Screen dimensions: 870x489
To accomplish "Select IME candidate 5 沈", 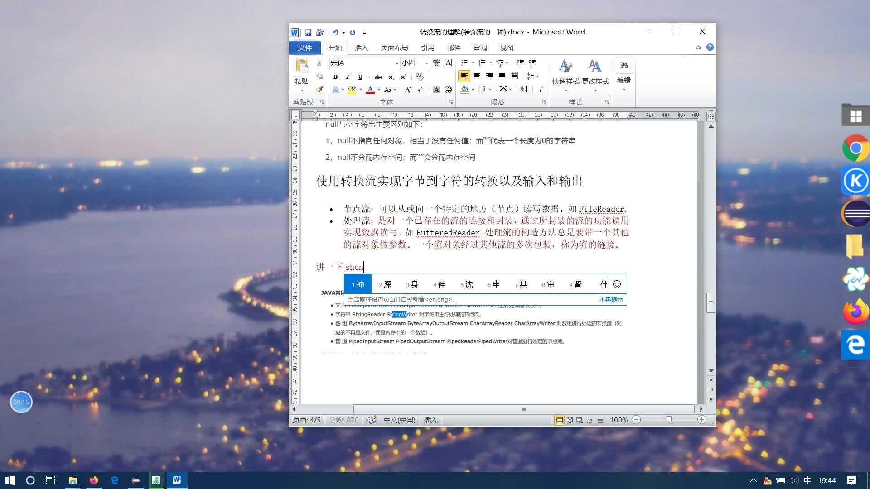I will (x=467, y=284).
